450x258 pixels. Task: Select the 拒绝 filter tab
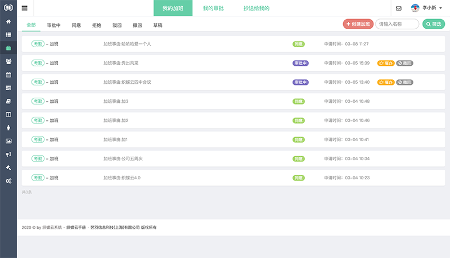[x=96, y=25]
